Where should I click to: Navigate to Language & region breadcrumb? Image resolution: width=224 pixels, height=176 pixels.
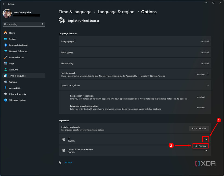116,12
